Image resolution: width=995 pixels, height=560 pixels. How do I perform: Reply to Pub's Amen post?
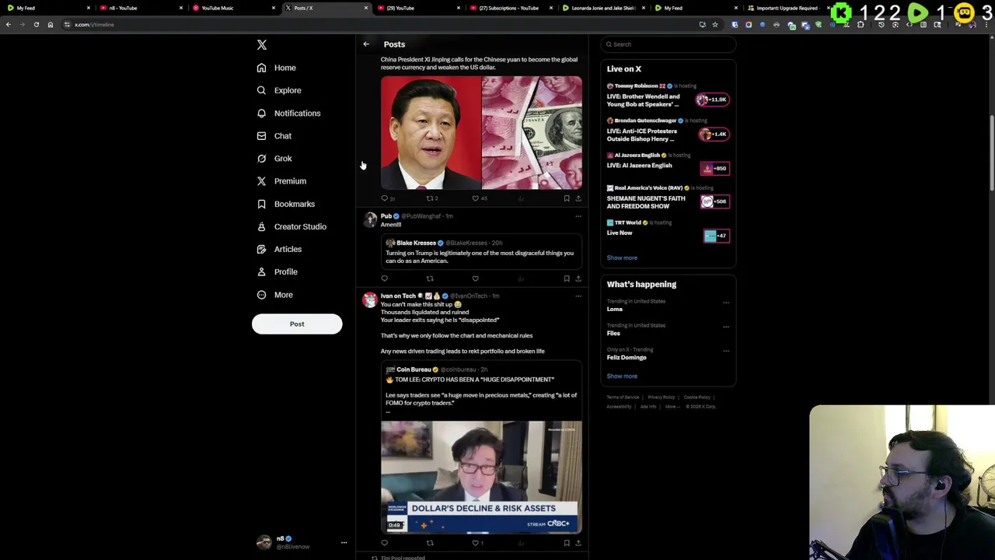[384, 278]
